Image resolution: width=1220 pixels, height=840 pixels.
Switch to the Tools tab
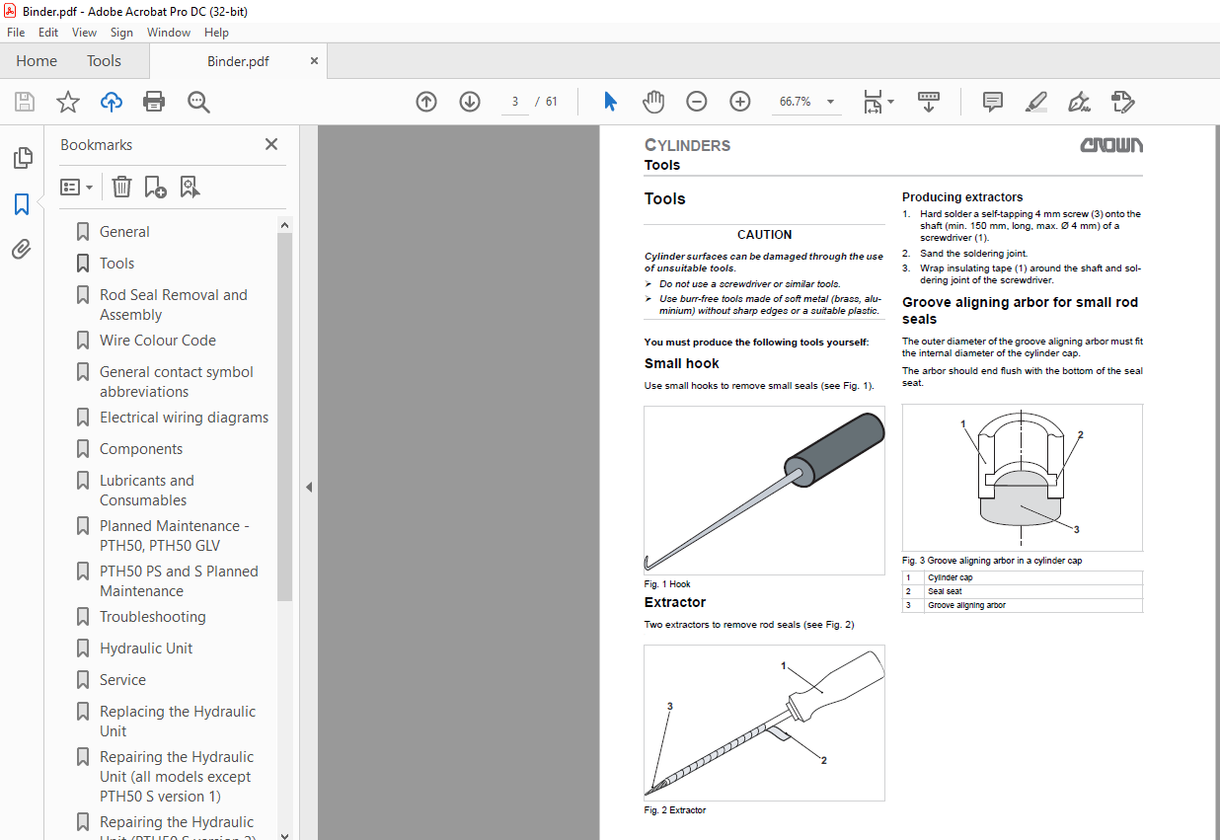click(104, 61)
